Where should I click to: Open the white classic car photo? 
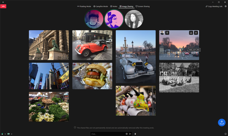coord(136,57)
